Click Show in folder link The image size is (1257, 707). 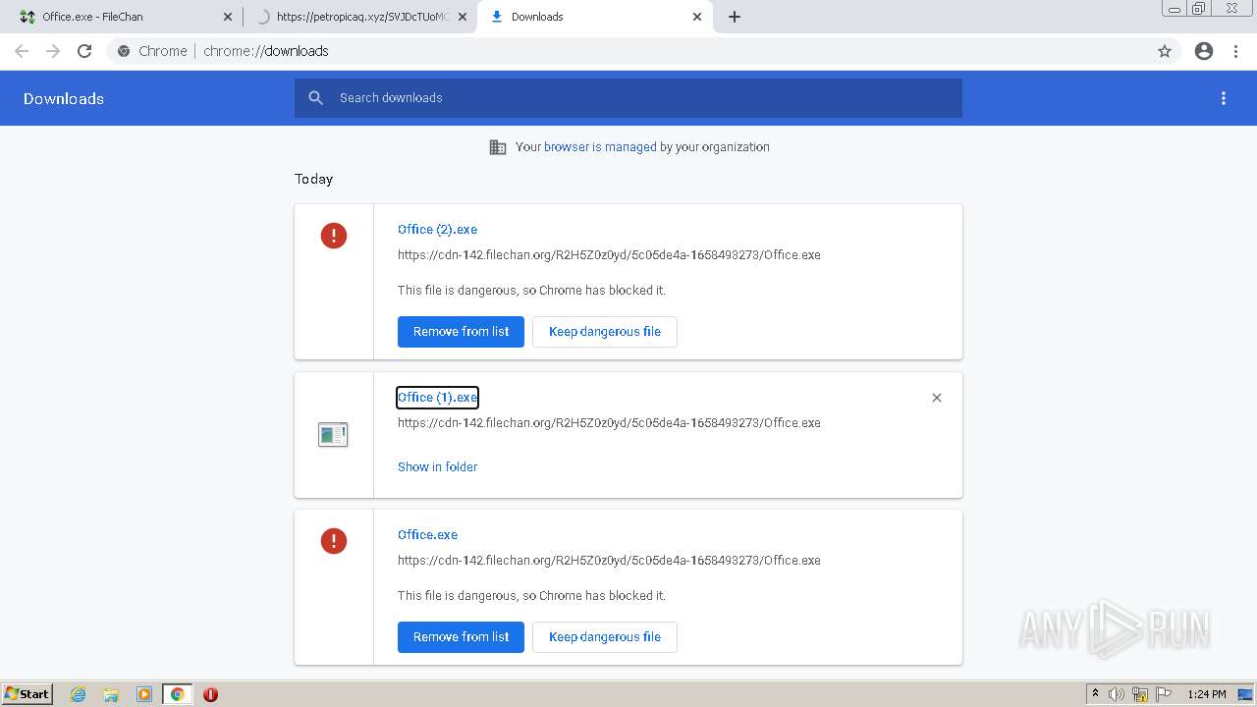(x=437, y=467)
